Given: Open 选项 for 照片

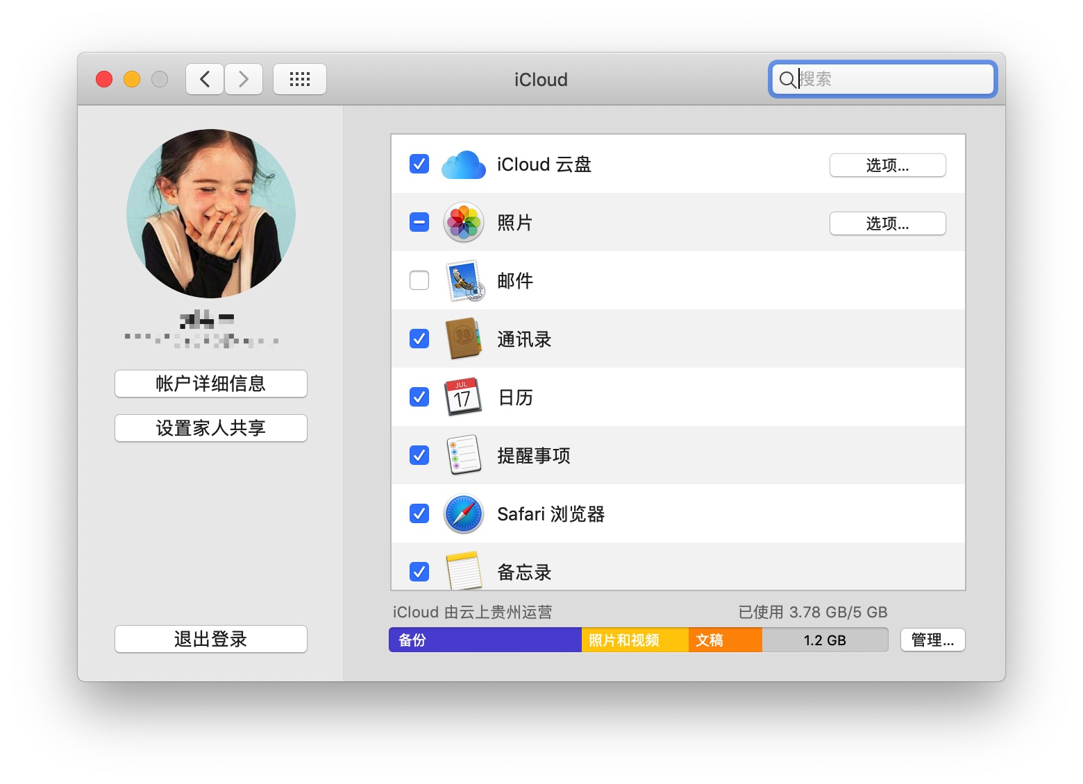Looking at the screenshot, I should click(887, 223).
